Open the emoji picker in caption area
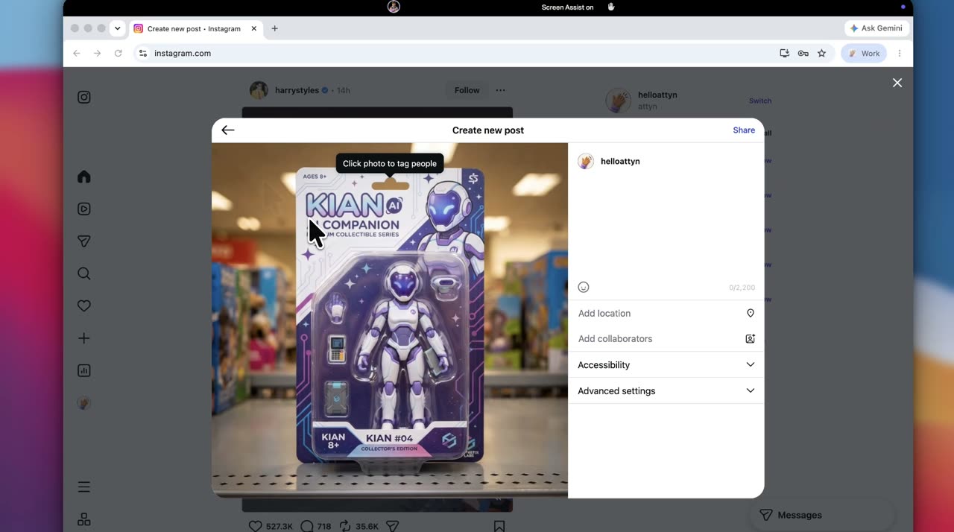The image size is (954, 532). click(584, 287)
